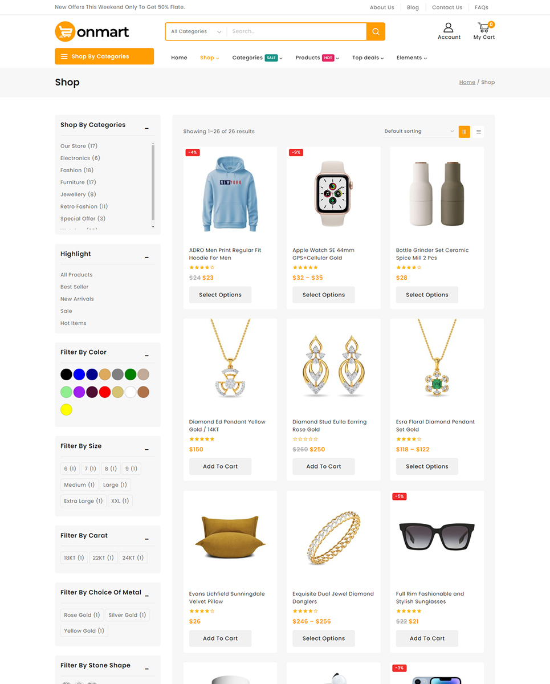Open the Default sorting dropdown
Image resolution: width=550 pixels, height=684 pixels.
point(419,132)
